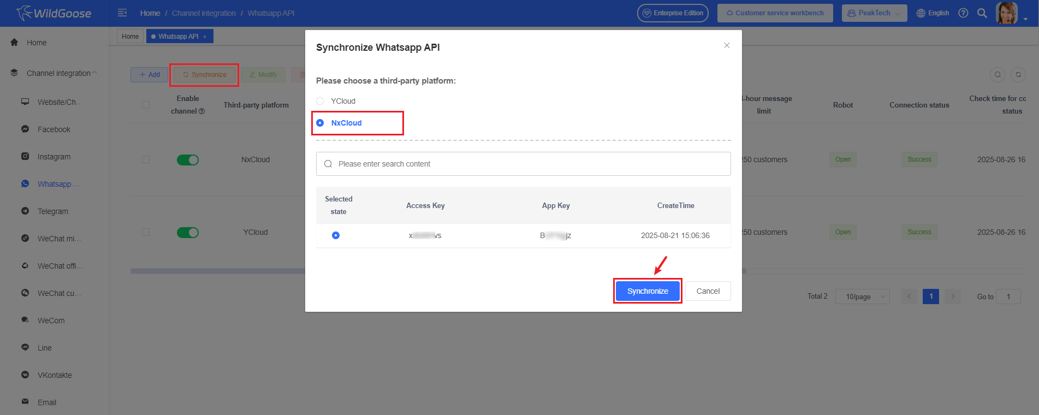Image resolution: width=1039 pixels, height=415 pixels.
Task: Go to the previous page arrow
Action: tap(909, 297)
